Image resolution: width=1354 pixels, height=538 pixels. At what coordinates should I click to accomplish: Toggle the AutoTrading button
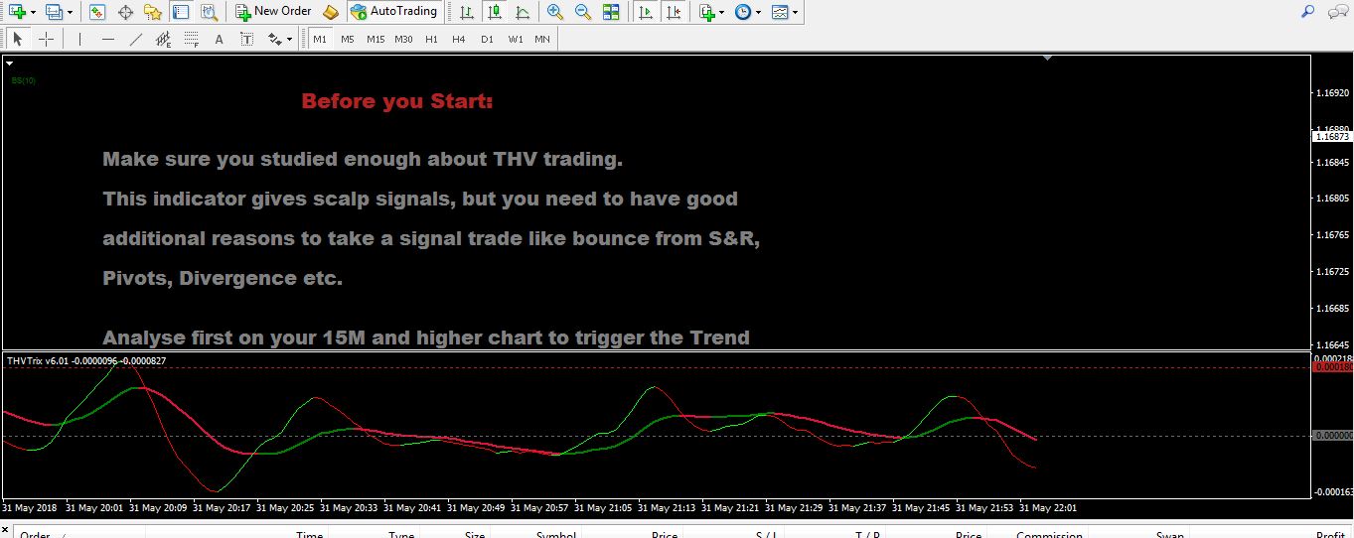coord(393,12)
